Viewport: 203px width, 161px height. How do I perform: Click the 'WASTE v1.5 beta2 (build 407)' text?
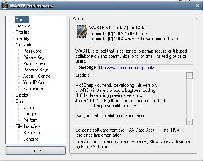pyautogui.click(x=118, y=28)
